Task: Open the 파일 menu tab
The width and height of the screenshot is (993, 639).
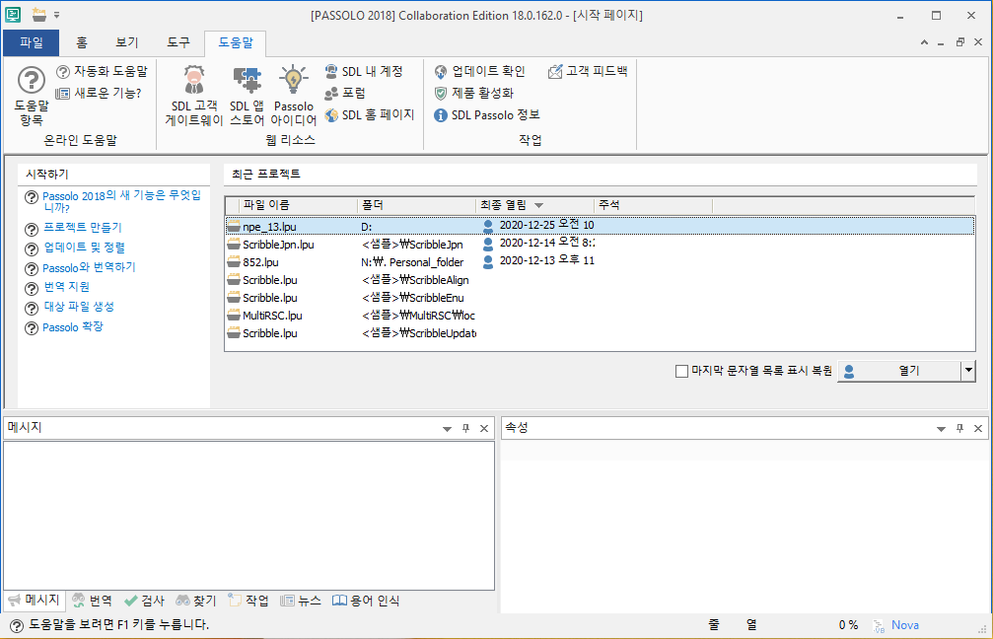Action: [x=31, y=42]
